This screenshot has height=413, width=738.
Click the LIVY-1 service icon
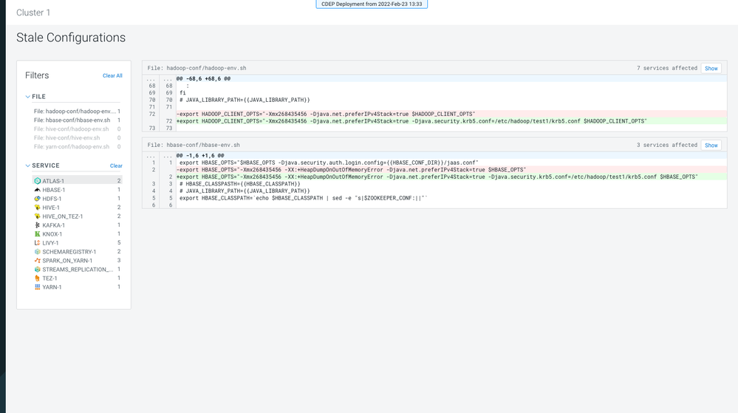[x=37, y=243]
